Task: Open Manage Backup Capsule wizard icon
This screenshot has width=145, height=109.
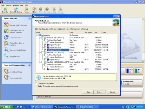Action: click(x=6, y=25)
